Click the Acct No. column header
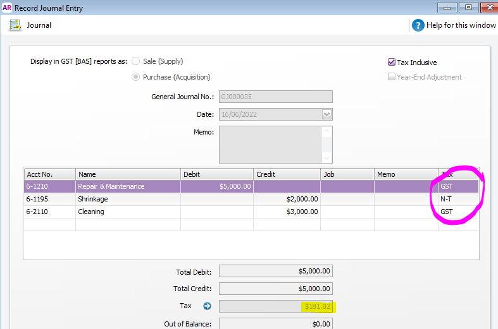The width and height of the screenshot is (498, 329). click(50, 174)
